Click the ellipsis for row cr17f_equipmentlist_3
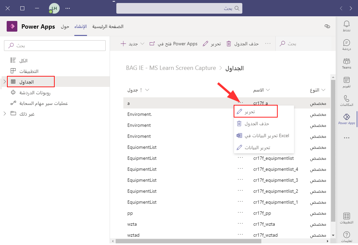Screen dimensions: 358x245 tap(240, 179)
